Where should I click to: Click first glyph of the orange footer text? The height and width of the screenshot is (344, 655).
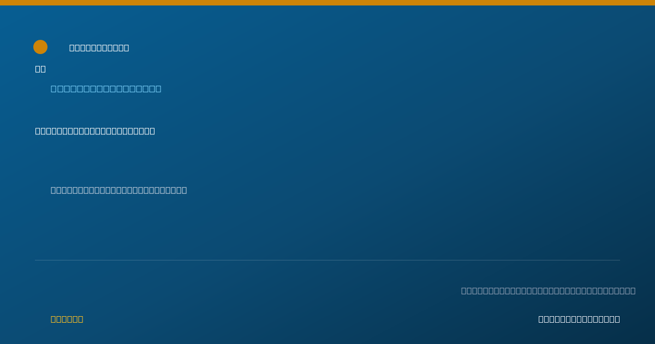(53, 319)
